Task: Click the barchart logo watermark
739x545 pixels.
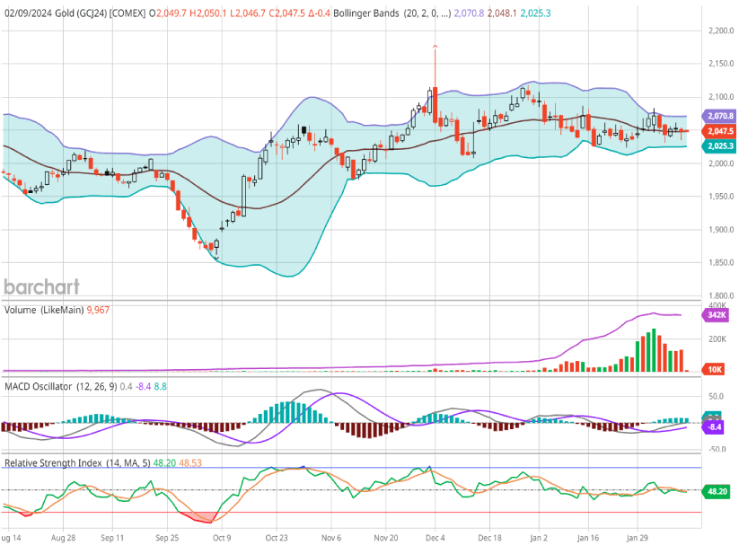Action: 41,286
